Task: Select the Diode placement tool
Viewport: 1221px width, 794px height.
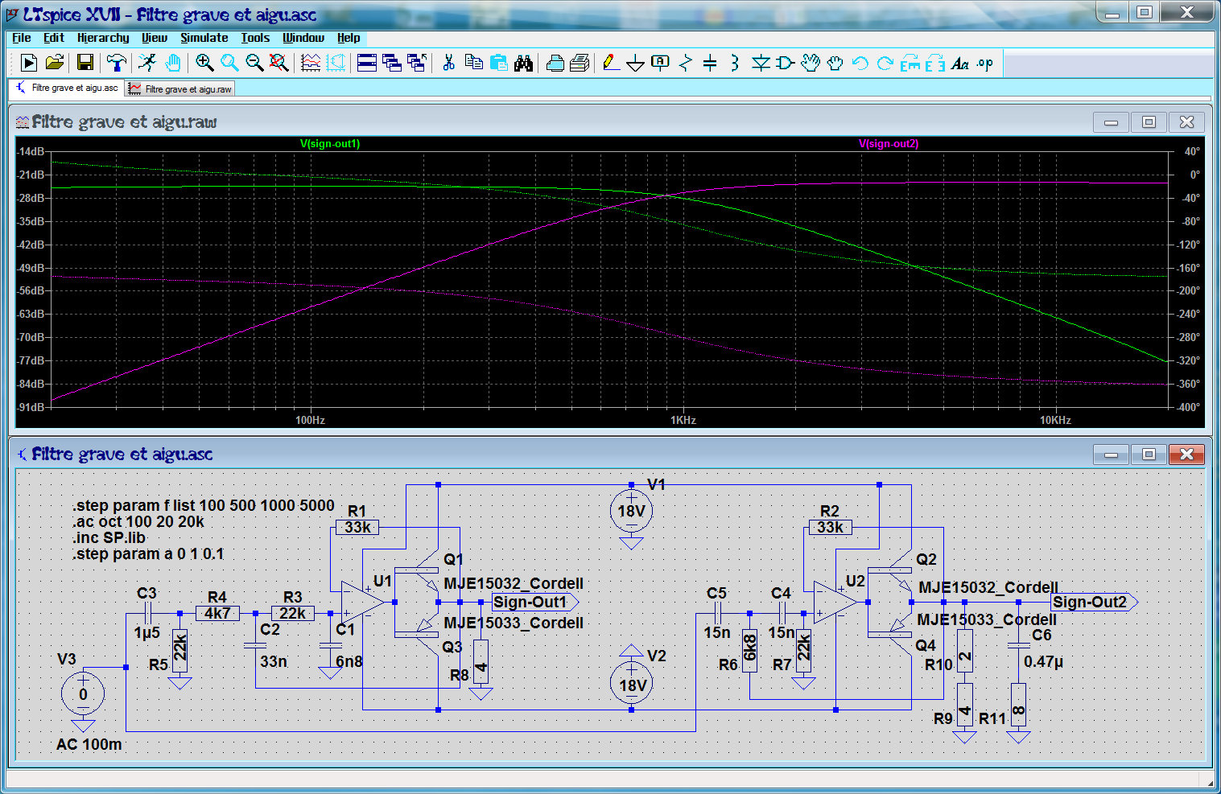Action: [x=761, y=63]
